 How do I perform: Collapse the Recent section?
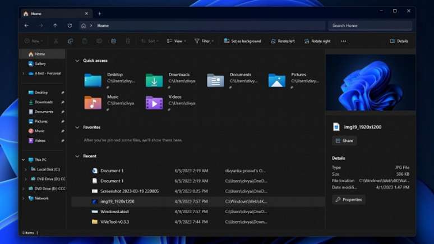pyautogui.click(x=77, y=156)
